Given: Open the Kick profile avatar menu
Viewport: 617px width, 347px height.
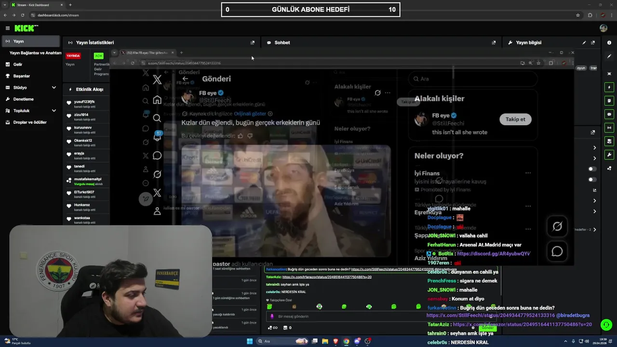Looking at the screenshot, I should pos(604,28).
